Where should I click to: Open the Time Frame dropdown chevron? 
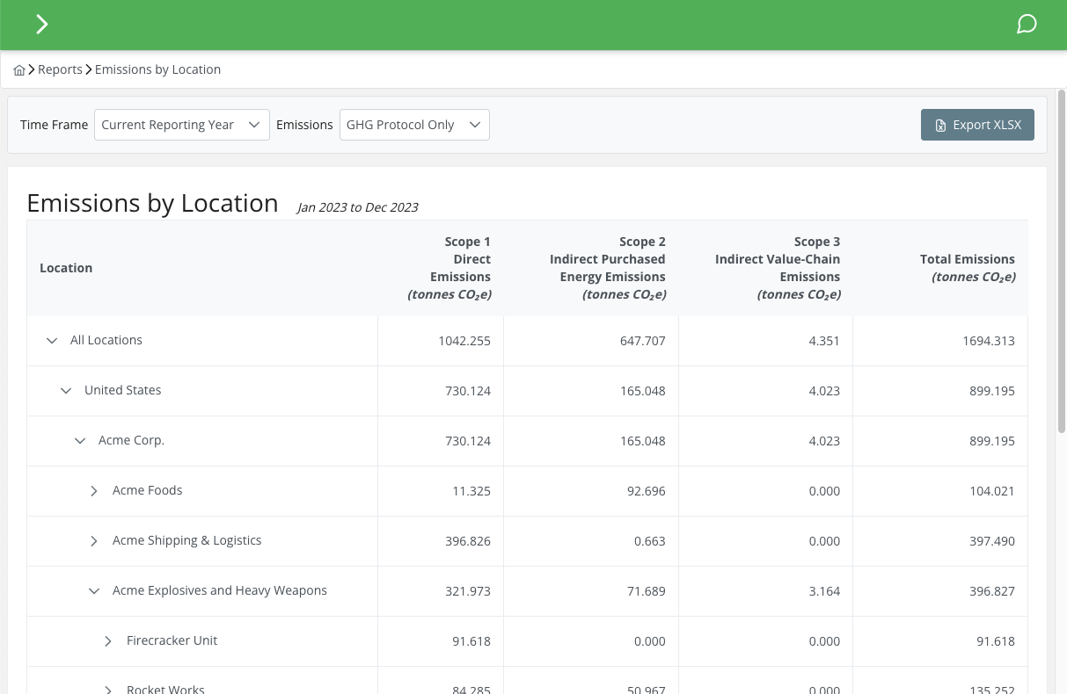pyautogui.click(x=253, y=124)
